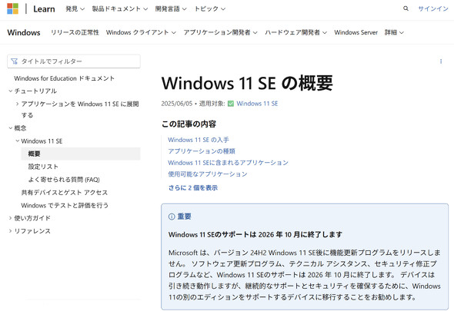The height and width of the screenshot is (311, 454).
Task: Expand アプリケーションを Windows 11 SE に展開する node
Action: pyautogui.click(x=18, y=104)
